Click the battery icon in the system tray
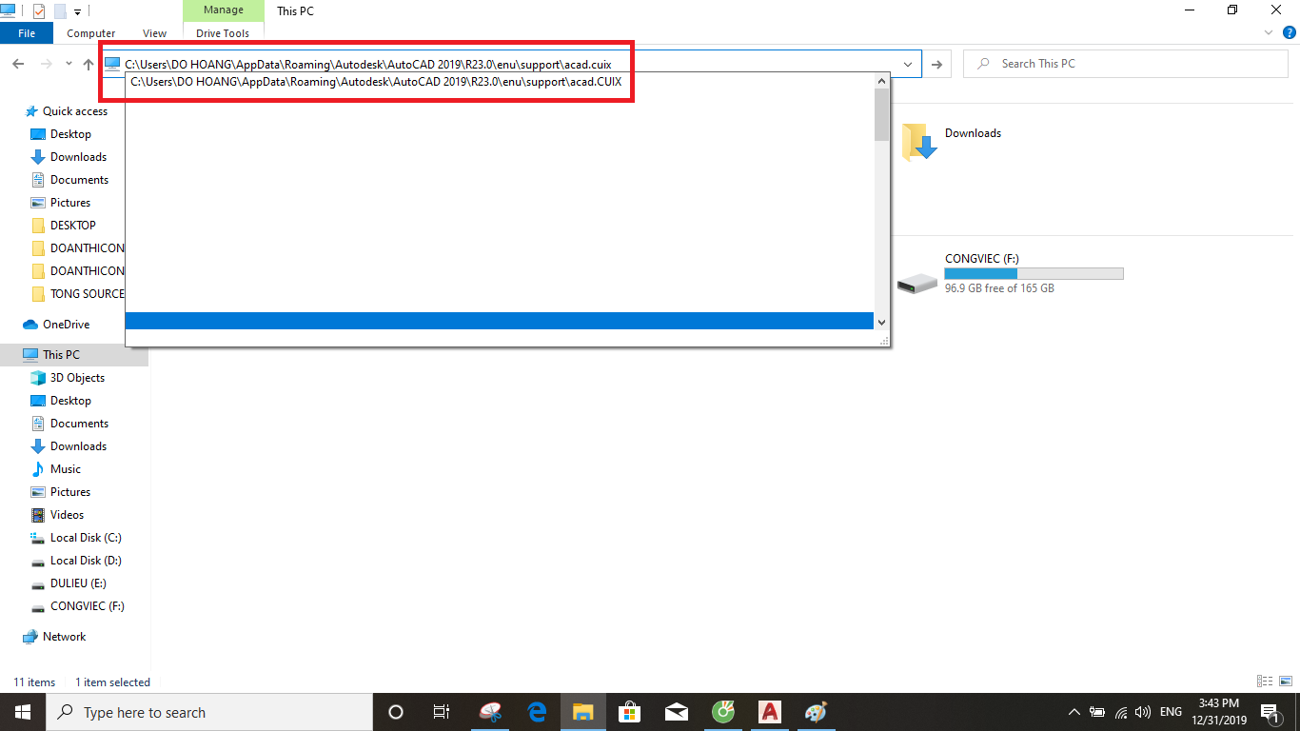 tap(1097, 712)
